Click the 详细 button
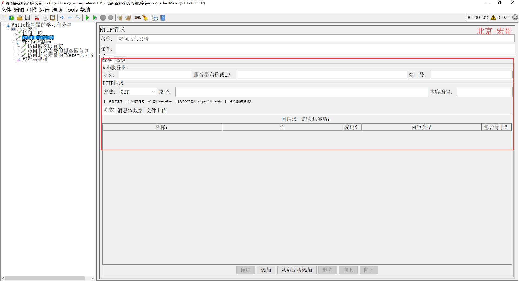The image size is (519, 281). 245,270
